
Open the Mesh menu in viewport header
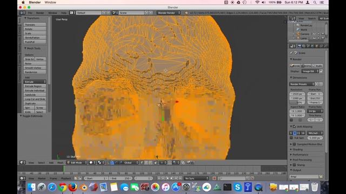pyautogui.click(x=60, y=163)
